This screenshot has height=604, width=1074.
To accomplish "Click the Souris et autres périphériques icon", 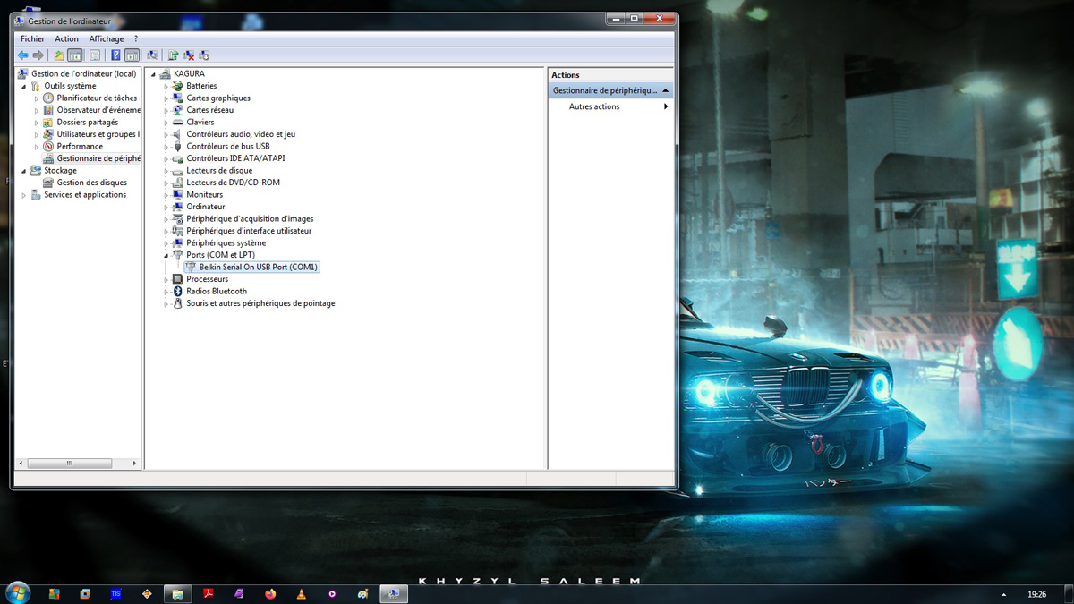I will [178, 303].
